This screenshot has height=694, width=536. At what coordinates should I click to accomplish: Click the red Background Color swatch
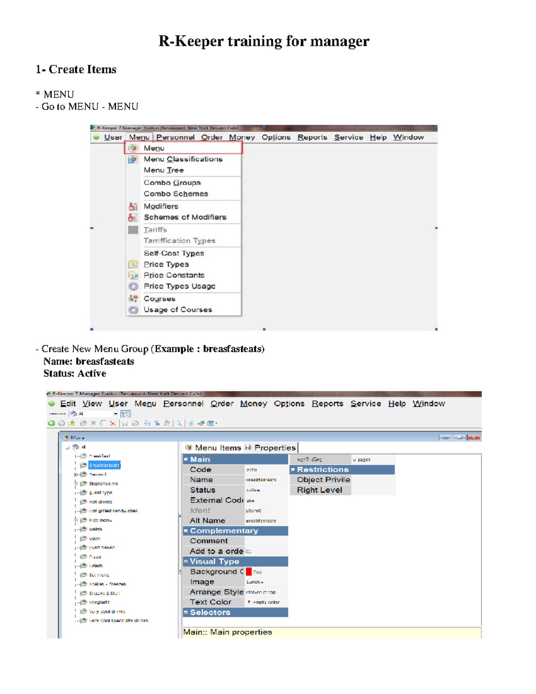pyautogui.click(x=249, y=572)
